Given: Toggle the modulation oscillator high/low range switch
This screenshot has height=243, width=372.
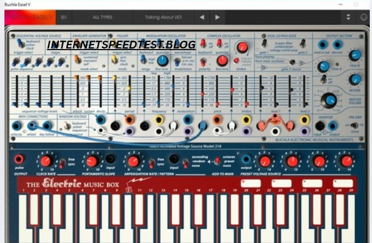Looking at the screenshot, I should click(x=143, y=59).
